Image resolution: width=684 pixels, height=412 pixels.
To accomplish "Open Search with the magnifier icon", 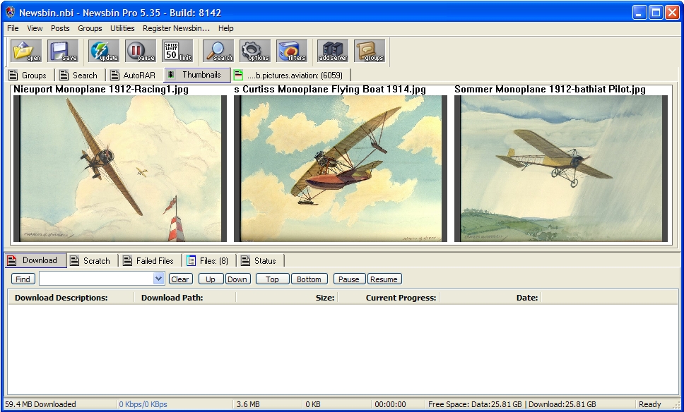I will point(218,51).
